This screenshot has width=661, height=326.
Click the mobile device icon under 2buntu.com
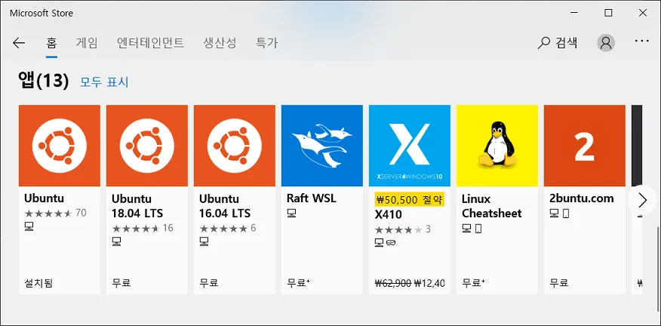click(x=566, y=214)
